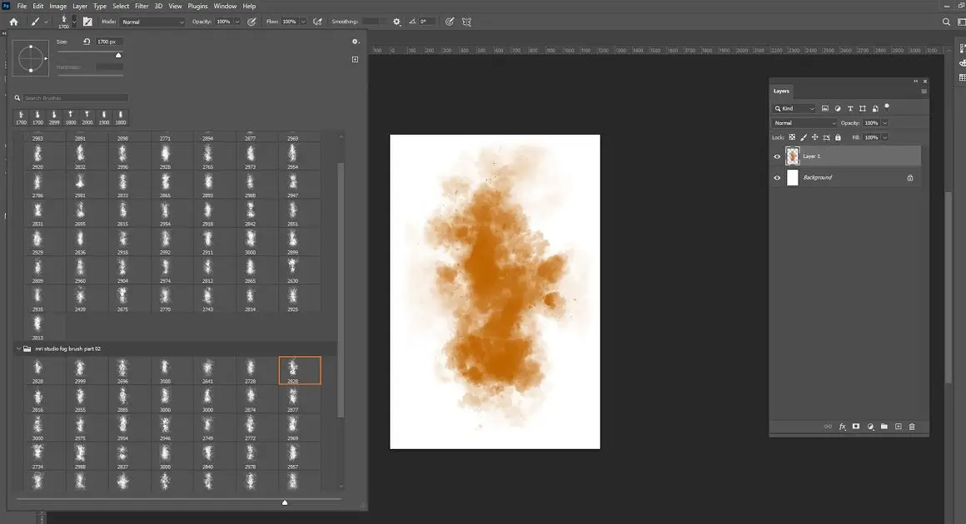Toggle layer filtering on/off switch
This screenshot has width=966, height=524.
887,106
